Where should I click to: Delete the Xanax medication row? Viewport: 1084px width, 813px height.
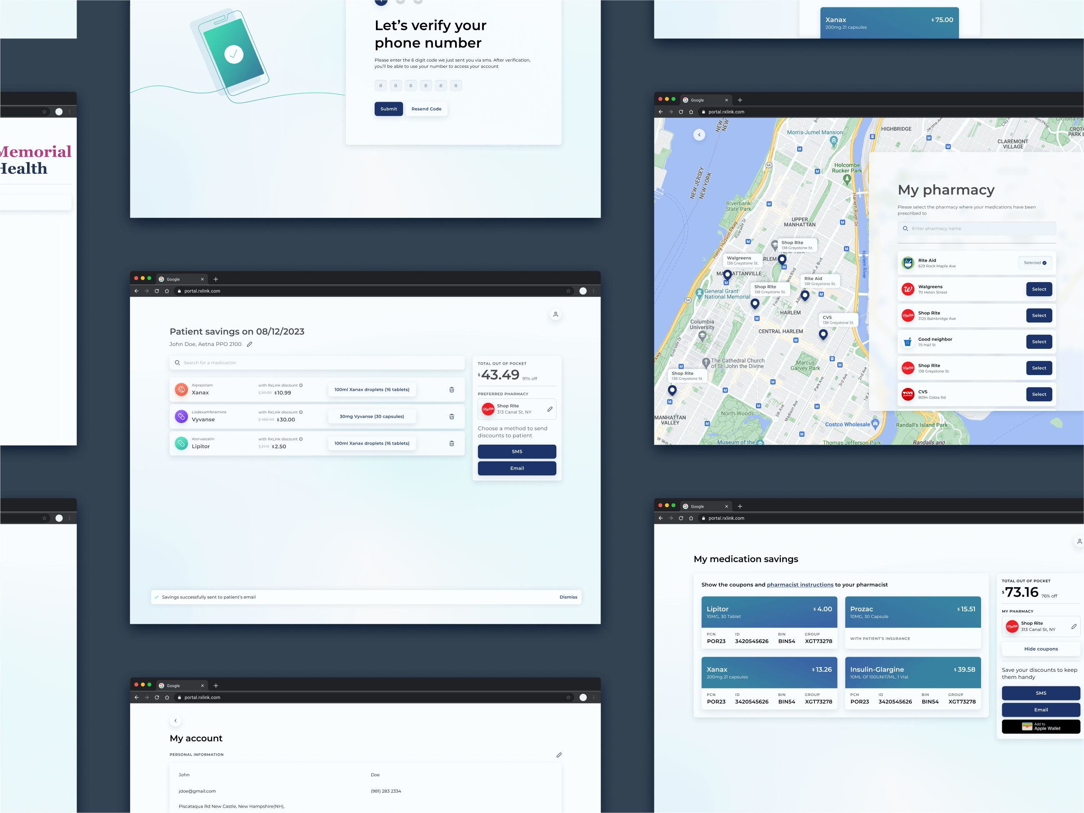click(x=451, y=390)
